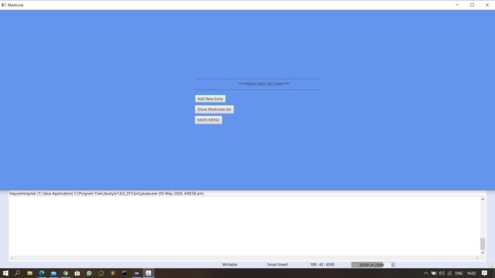
Task: Open the Windows Start menu
Action: coord(6,273)
